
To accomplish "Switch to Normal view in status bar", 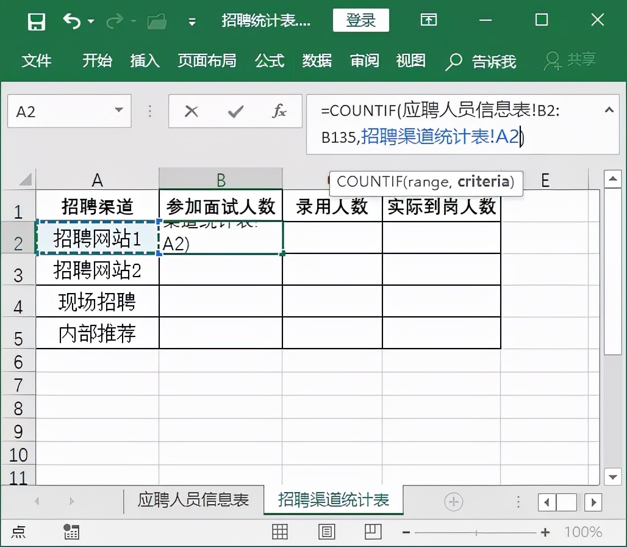I will click(279, 532).
